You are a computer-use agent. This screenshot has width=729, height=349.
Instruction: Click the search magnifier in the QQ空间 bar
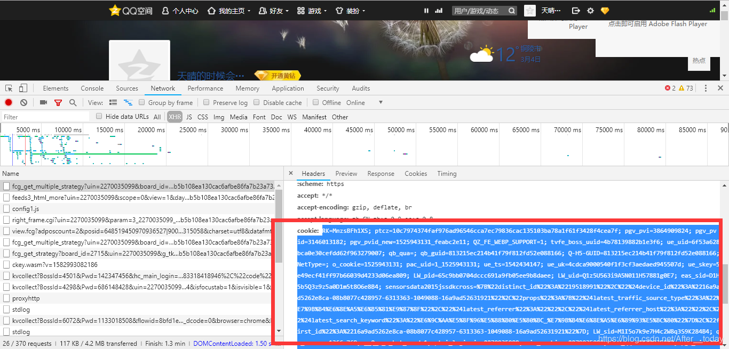[x=512, y=11]
